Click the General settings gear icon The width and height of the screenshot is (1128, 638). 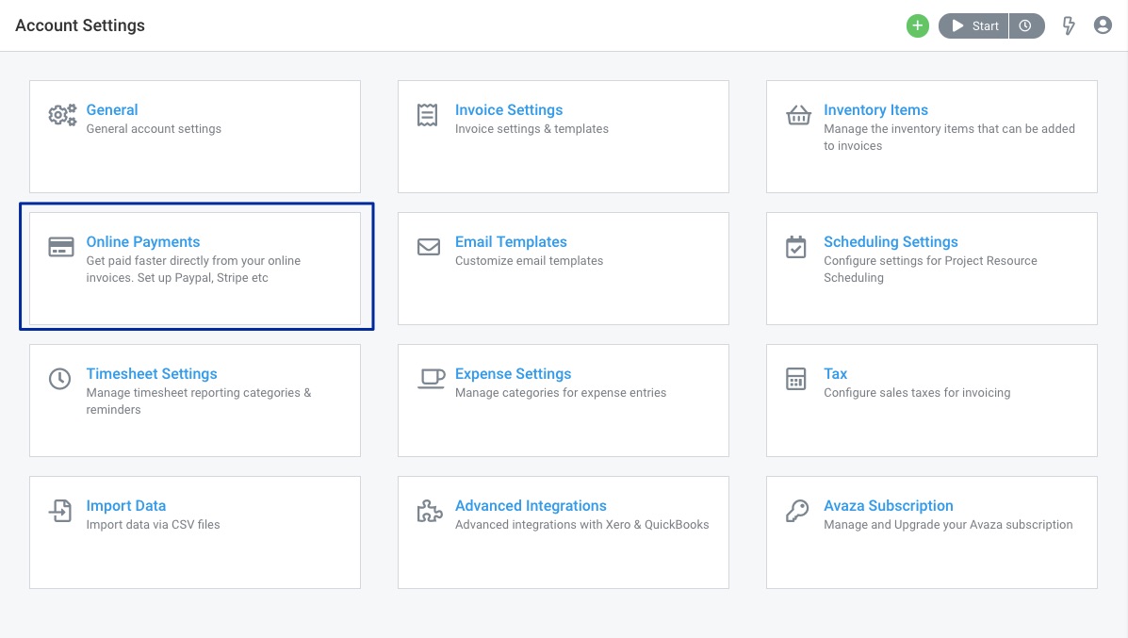tap(62, 115)
